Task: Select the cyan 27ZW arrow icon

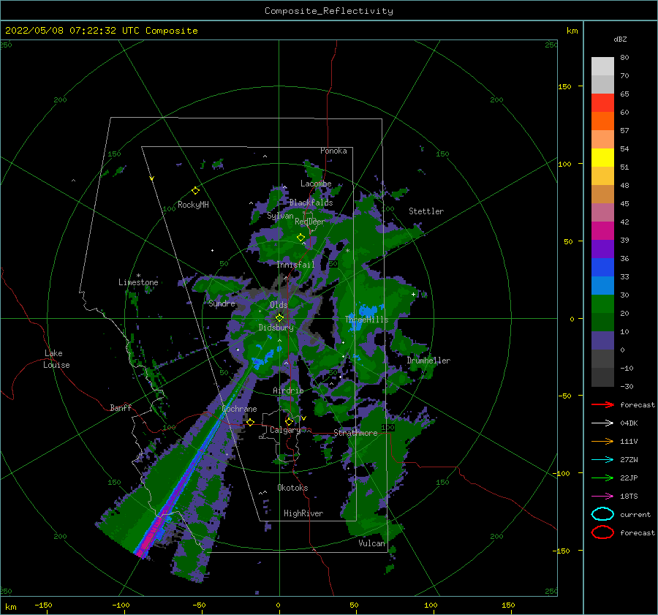Action: click(602, 459)
